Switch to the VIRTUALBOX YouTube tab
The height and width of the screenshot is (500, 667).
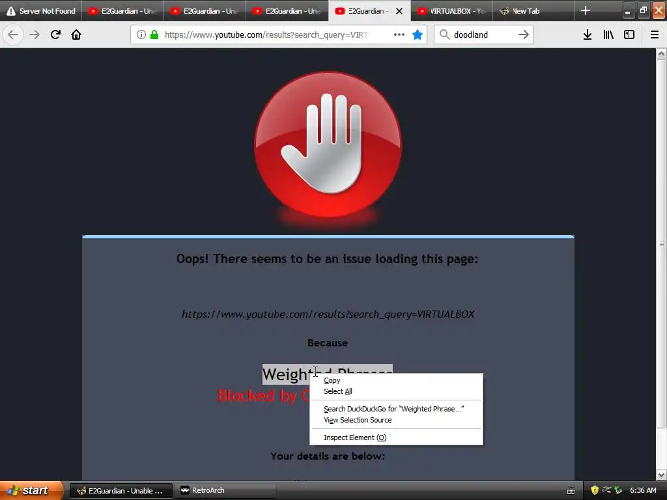[451, 11]
